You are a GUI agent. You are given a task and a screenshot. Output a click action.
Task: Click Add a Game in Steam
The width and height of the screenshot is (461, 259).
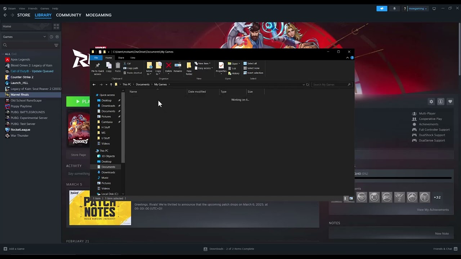(x=14, y=249)
